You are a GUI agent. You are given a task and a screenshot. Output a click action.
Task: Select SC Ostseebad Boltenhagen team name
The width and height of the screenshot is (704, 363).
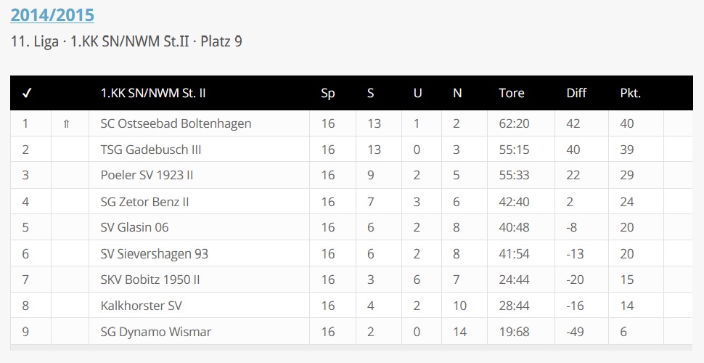tap(176, 123)
